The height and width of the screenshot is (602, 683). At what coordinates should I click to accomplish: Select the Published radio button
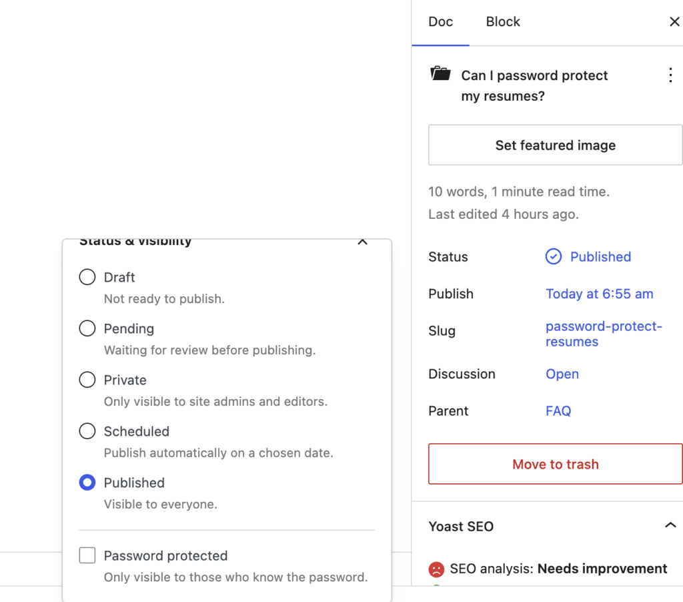[x=87, y=483]
